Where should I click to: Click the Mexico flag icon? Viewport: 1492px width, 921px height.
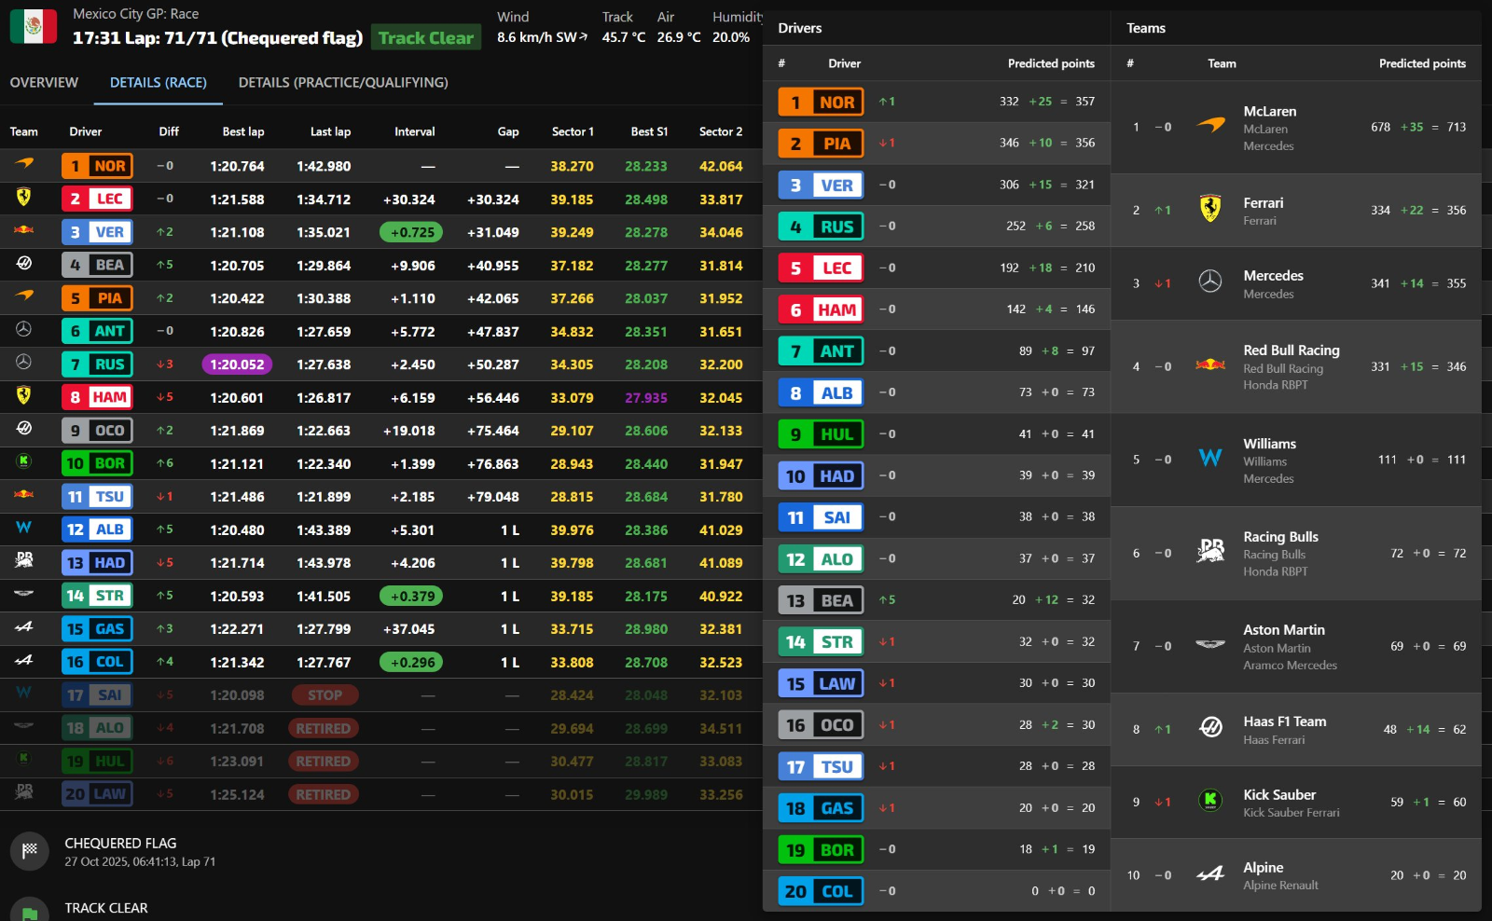pyautogui.click(x=34, y=27)
